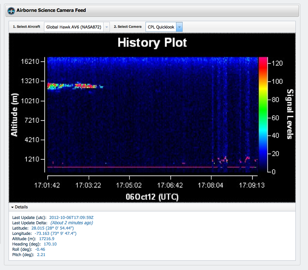Click the Roll value -0.46
Screen dimensions: 308x270
coord(39,249)
